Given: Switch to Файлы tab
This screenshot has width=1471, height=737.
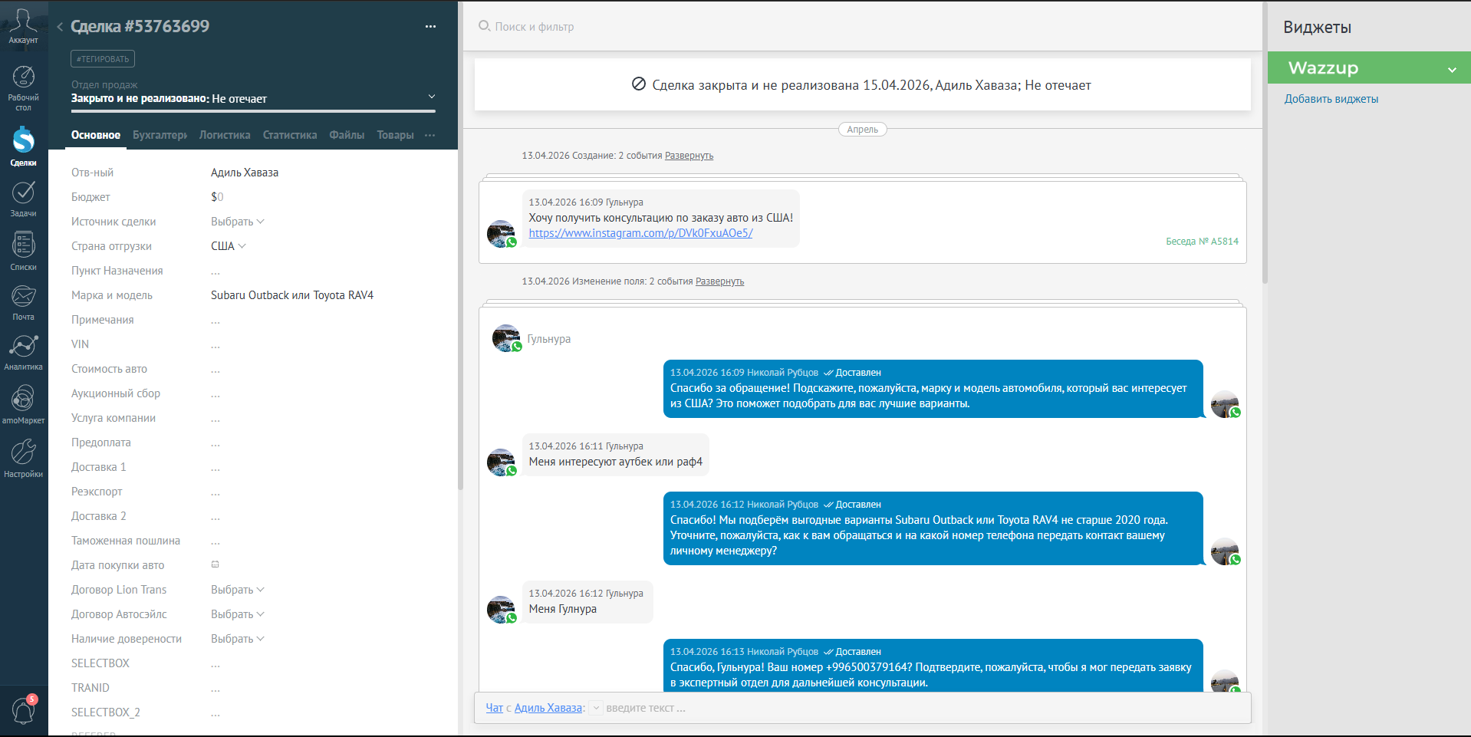Looking at the screenshot, I should tap(347, 135).
